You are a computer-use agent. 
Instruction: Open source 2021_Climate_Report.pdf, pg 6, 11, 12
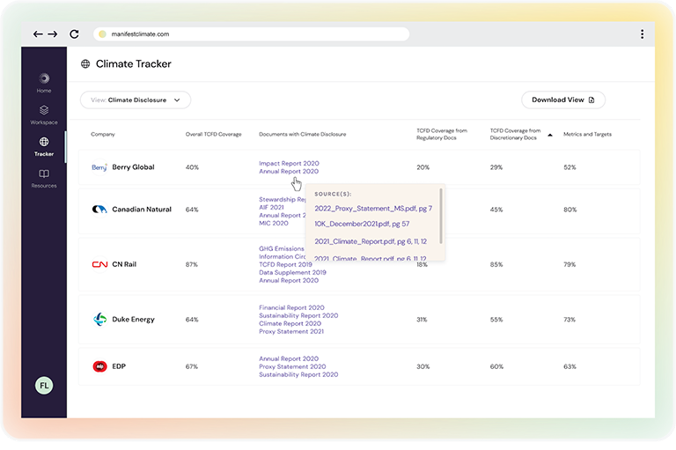click(x=371, y=241)
